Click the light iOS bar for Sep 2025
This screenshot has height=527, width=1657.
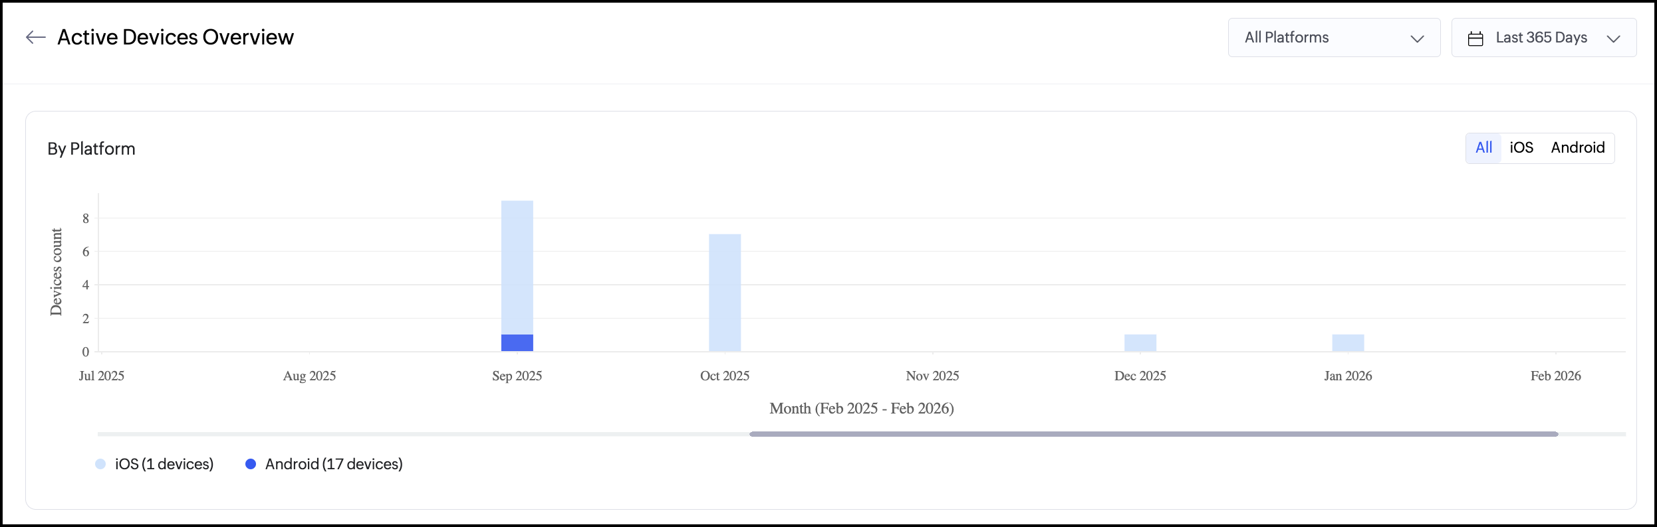tap(517, 265)
